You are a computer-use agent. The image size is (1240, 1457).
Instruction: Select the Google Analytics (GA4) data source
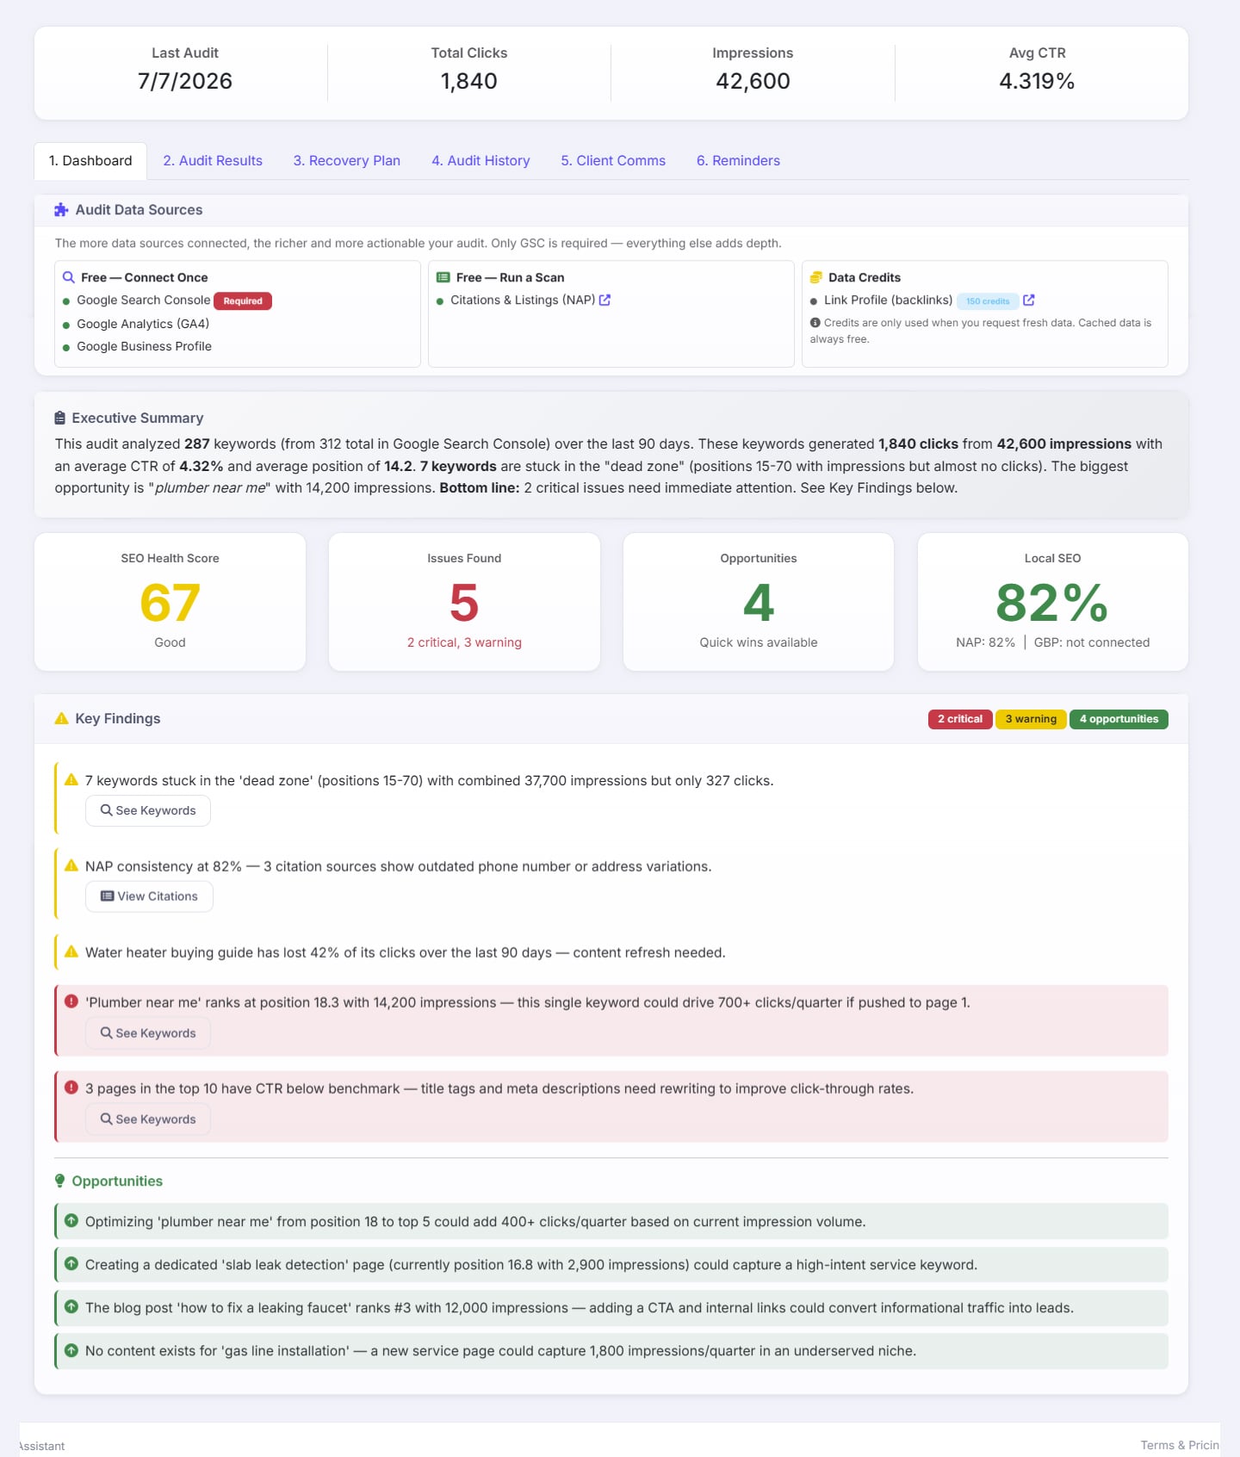click(x=143, y=324)
